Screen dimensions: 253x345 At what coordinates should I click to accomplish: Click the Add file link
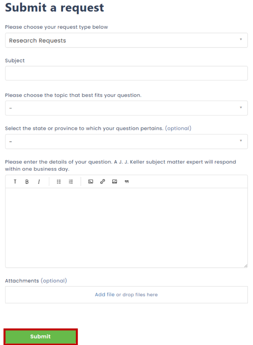pos(105,295)
